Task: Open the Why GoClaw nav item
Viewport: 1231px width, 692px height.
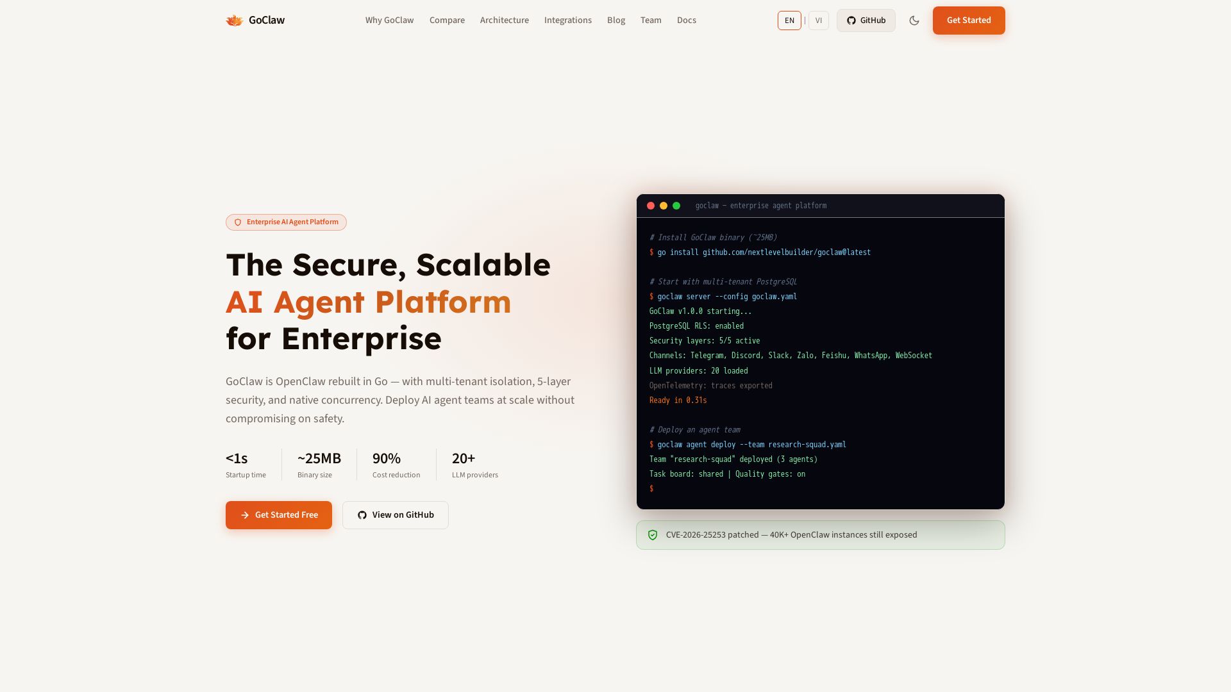Action: coord(390,21)
